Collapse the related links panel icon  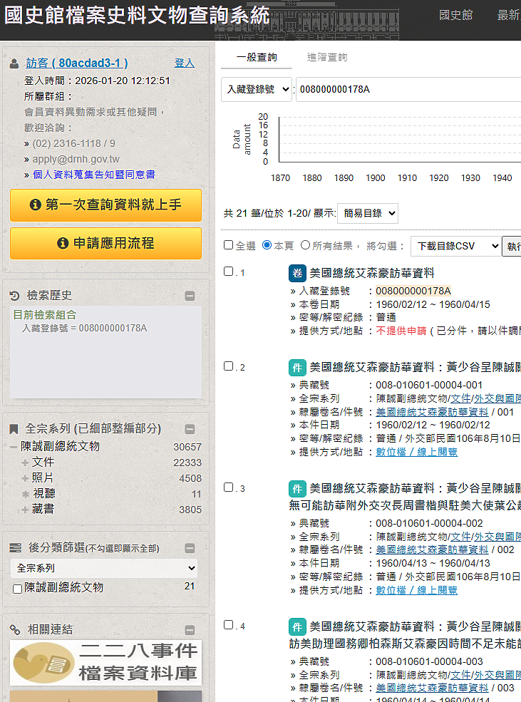[190, 630]
